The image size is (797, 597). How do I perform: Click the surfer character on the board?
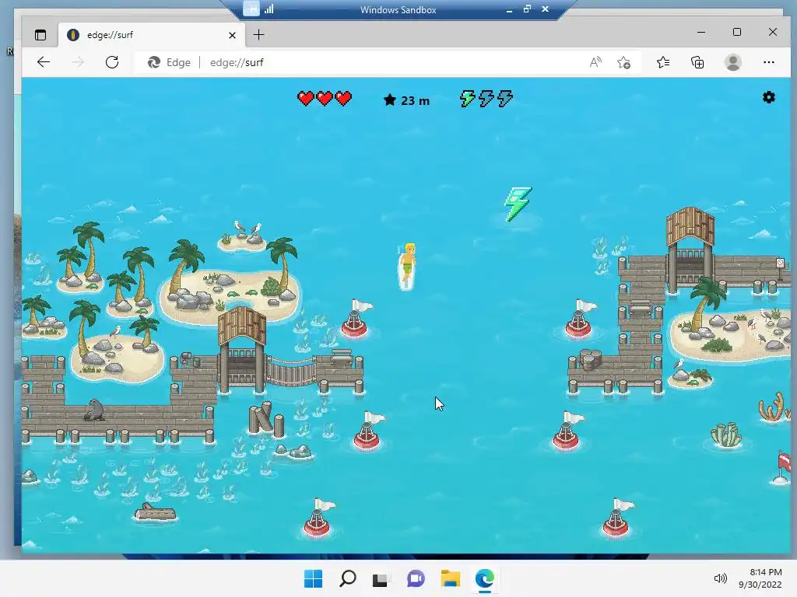click(x=406, y=266)
